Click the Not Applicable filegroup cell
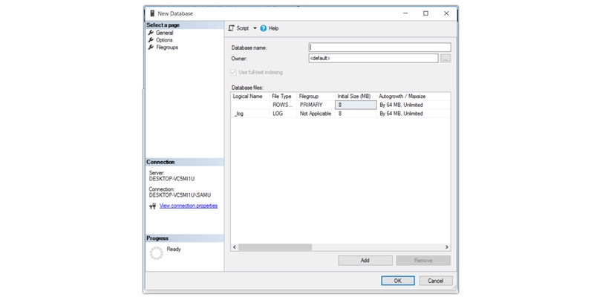594x297 pixels. 316,114
